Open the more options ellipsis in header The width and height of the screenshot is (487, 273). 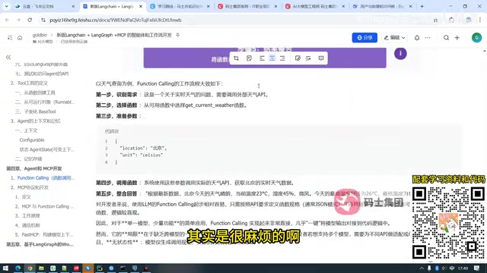(x=428, y=38)
